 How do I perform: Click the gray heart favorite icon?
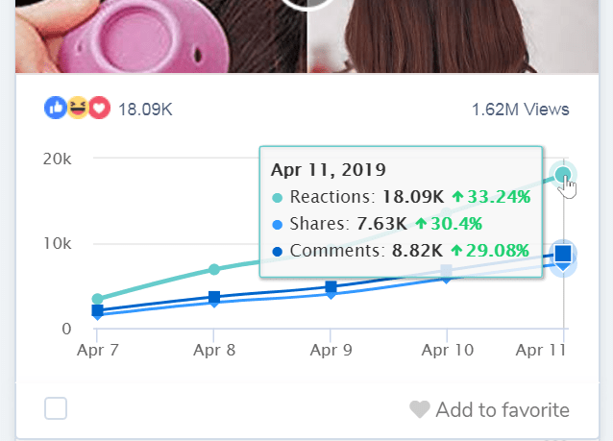click(x=420, y=409)
